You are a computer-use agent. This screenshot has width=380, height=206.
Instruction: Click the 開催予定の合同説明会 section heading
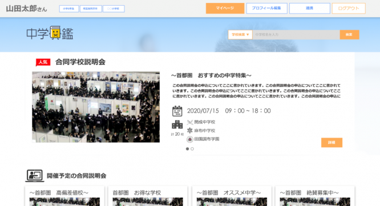(76, 176)
